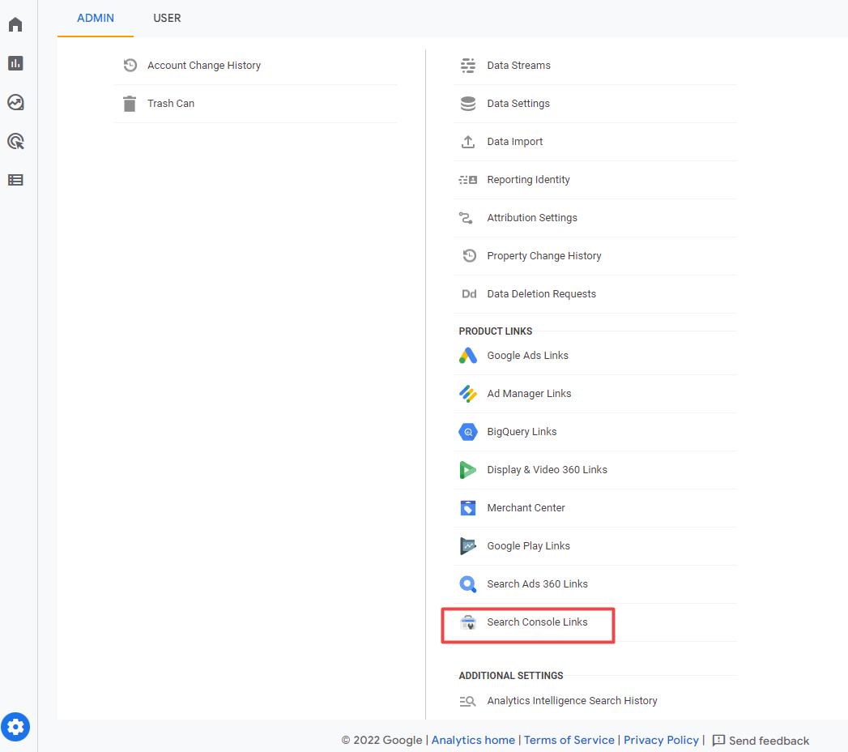Click the Search Ads 360 magnifier icon
The image size is (848, 752).
[x=468, y=584]
